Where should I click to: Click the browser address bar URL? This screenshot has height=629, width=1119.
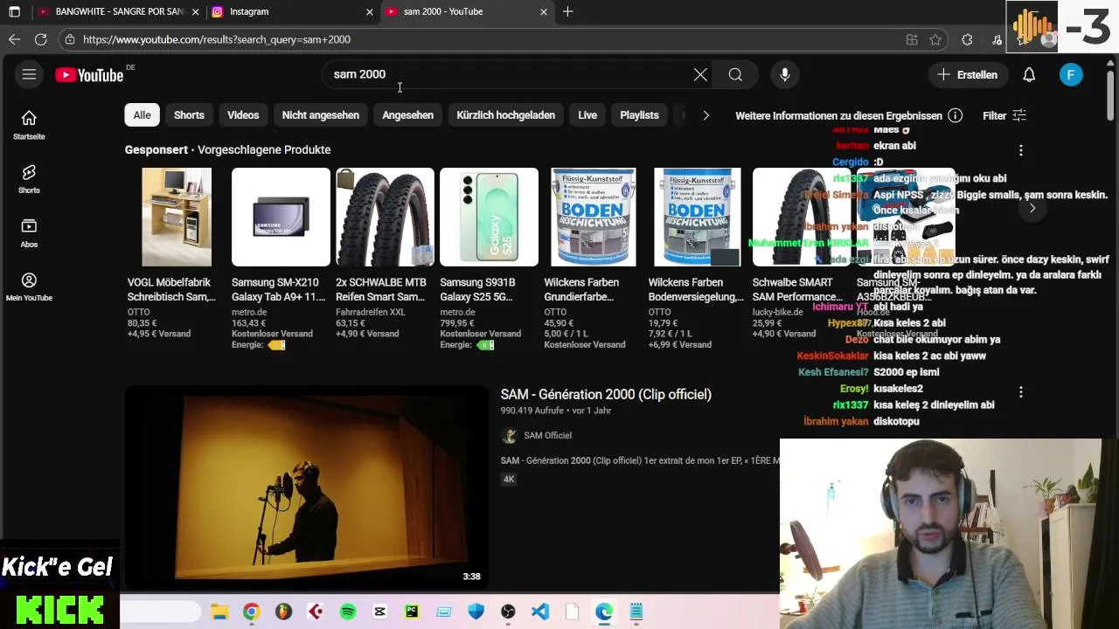tap(217, 39)
